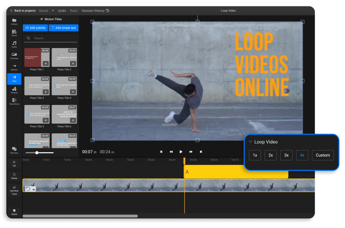The width and height of the screenshot is (345, 228).
Task: Select the 2x loop option
Action: (270, 155)
